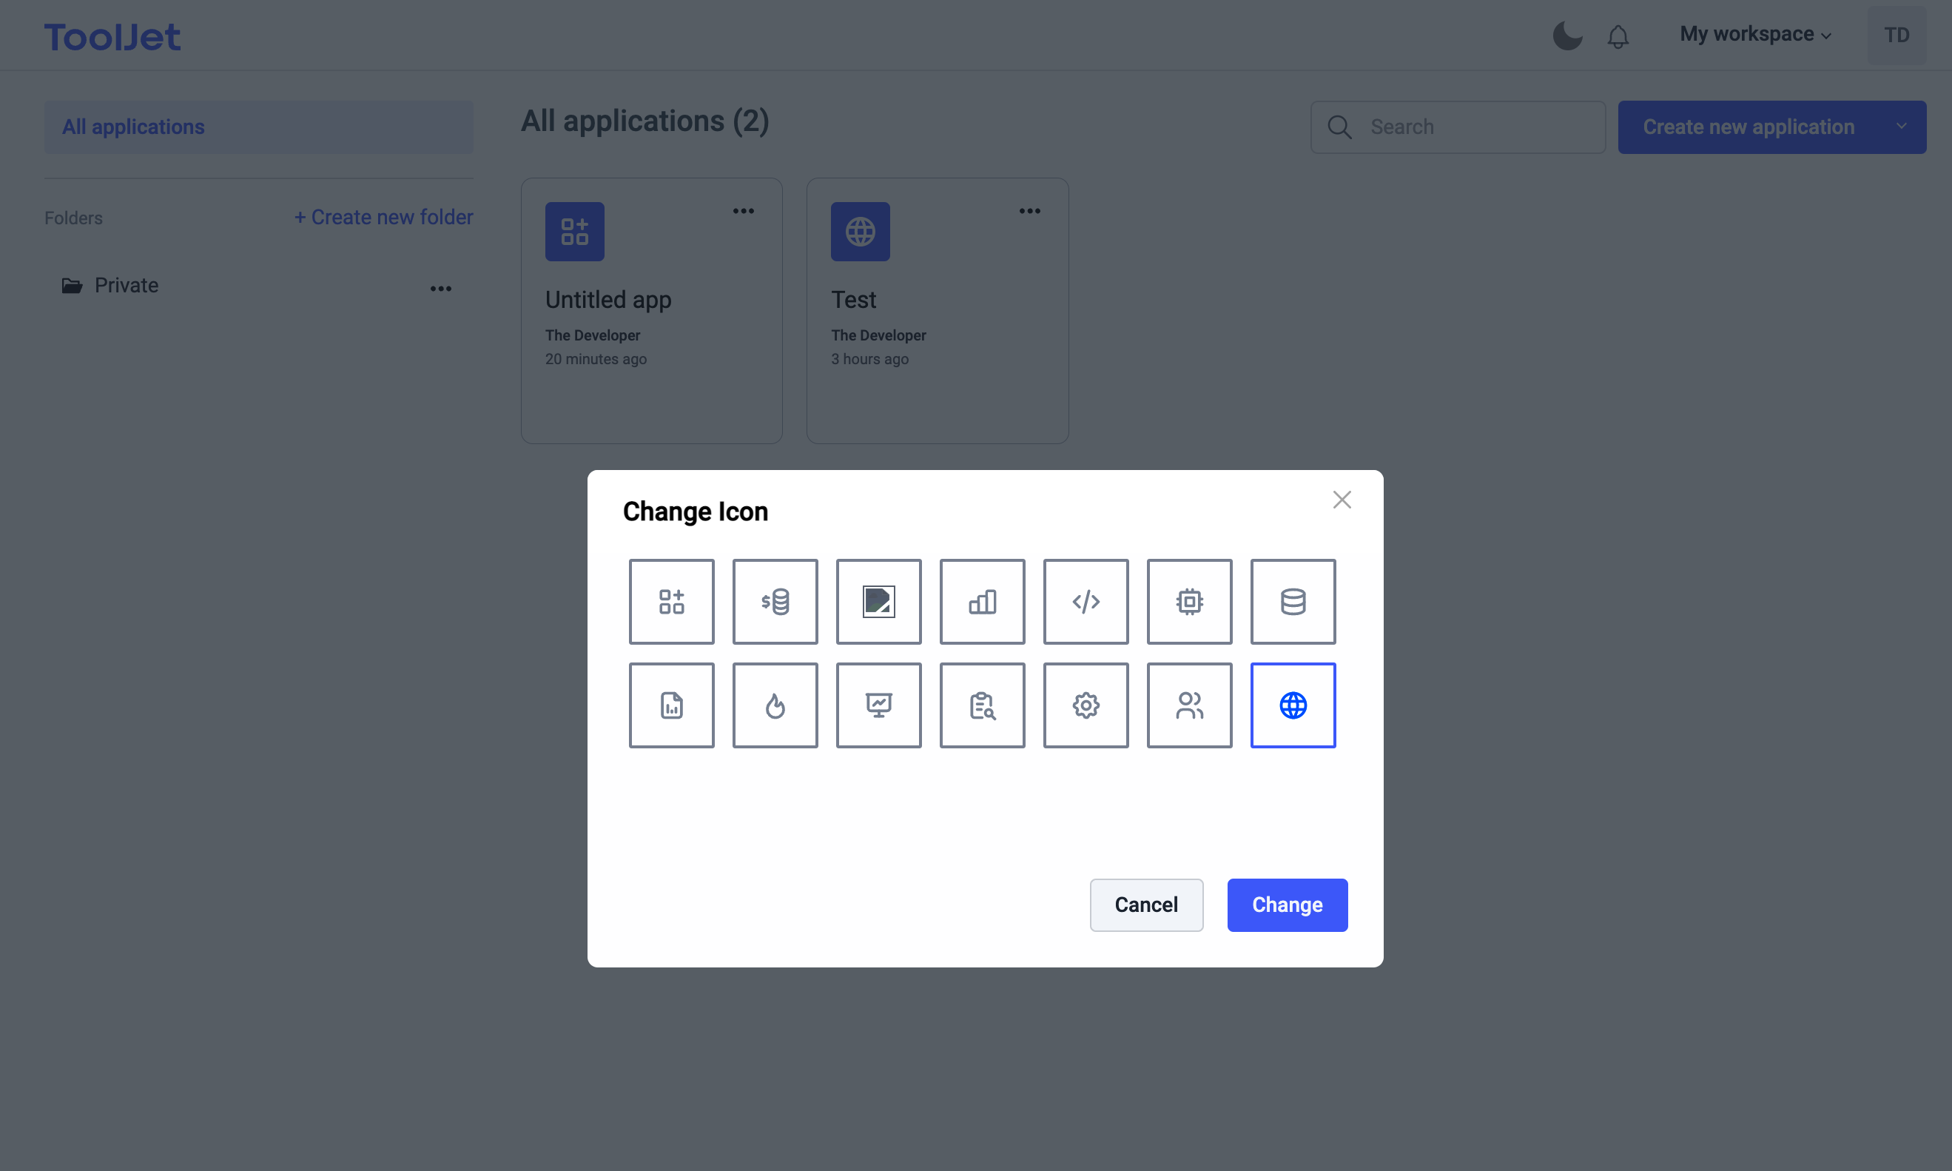1952x1171 pixels.
Task: Select the dollar coins icon option
Action: click(775, 601)
